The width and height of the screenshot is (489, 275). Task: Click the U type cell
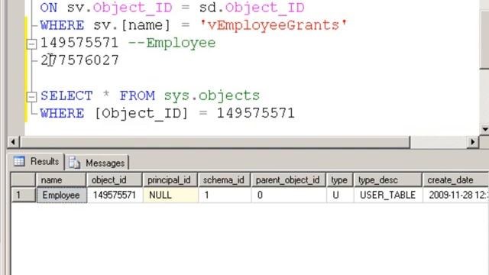(339, 196)
